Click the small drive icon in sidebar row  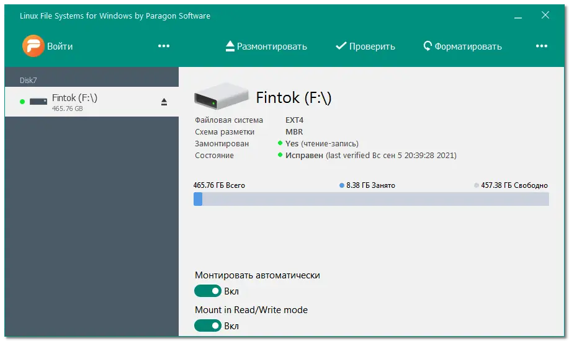pos(38,102)
